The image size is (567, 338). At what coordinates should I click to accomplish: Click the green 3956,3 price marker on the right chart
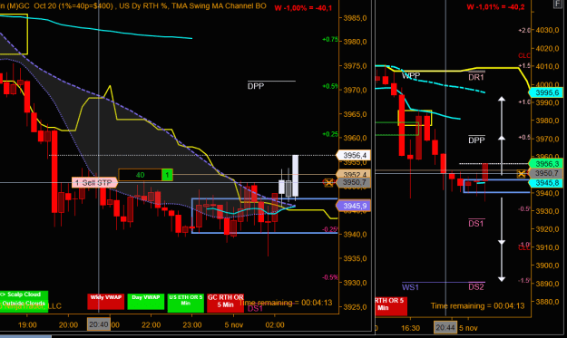[546, 164]
